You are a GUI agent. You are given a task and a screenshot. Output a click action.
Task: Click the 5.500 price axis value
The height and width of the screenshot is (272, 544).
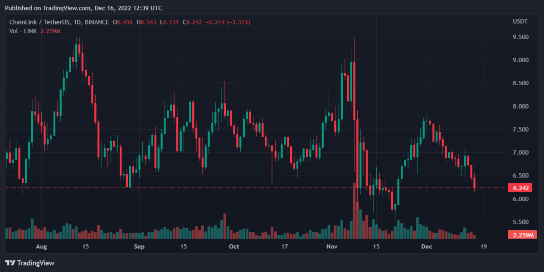(520, 222)
